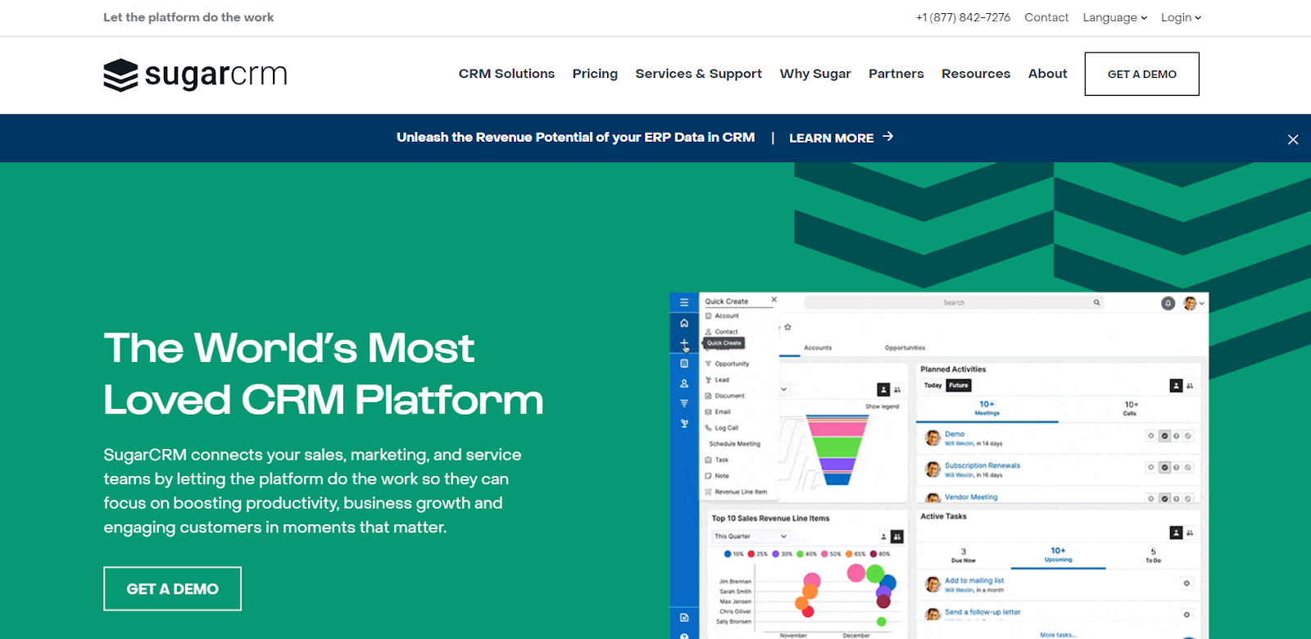
Task: Toggle team view in Top 10 Sales
Action: (897, 537)
